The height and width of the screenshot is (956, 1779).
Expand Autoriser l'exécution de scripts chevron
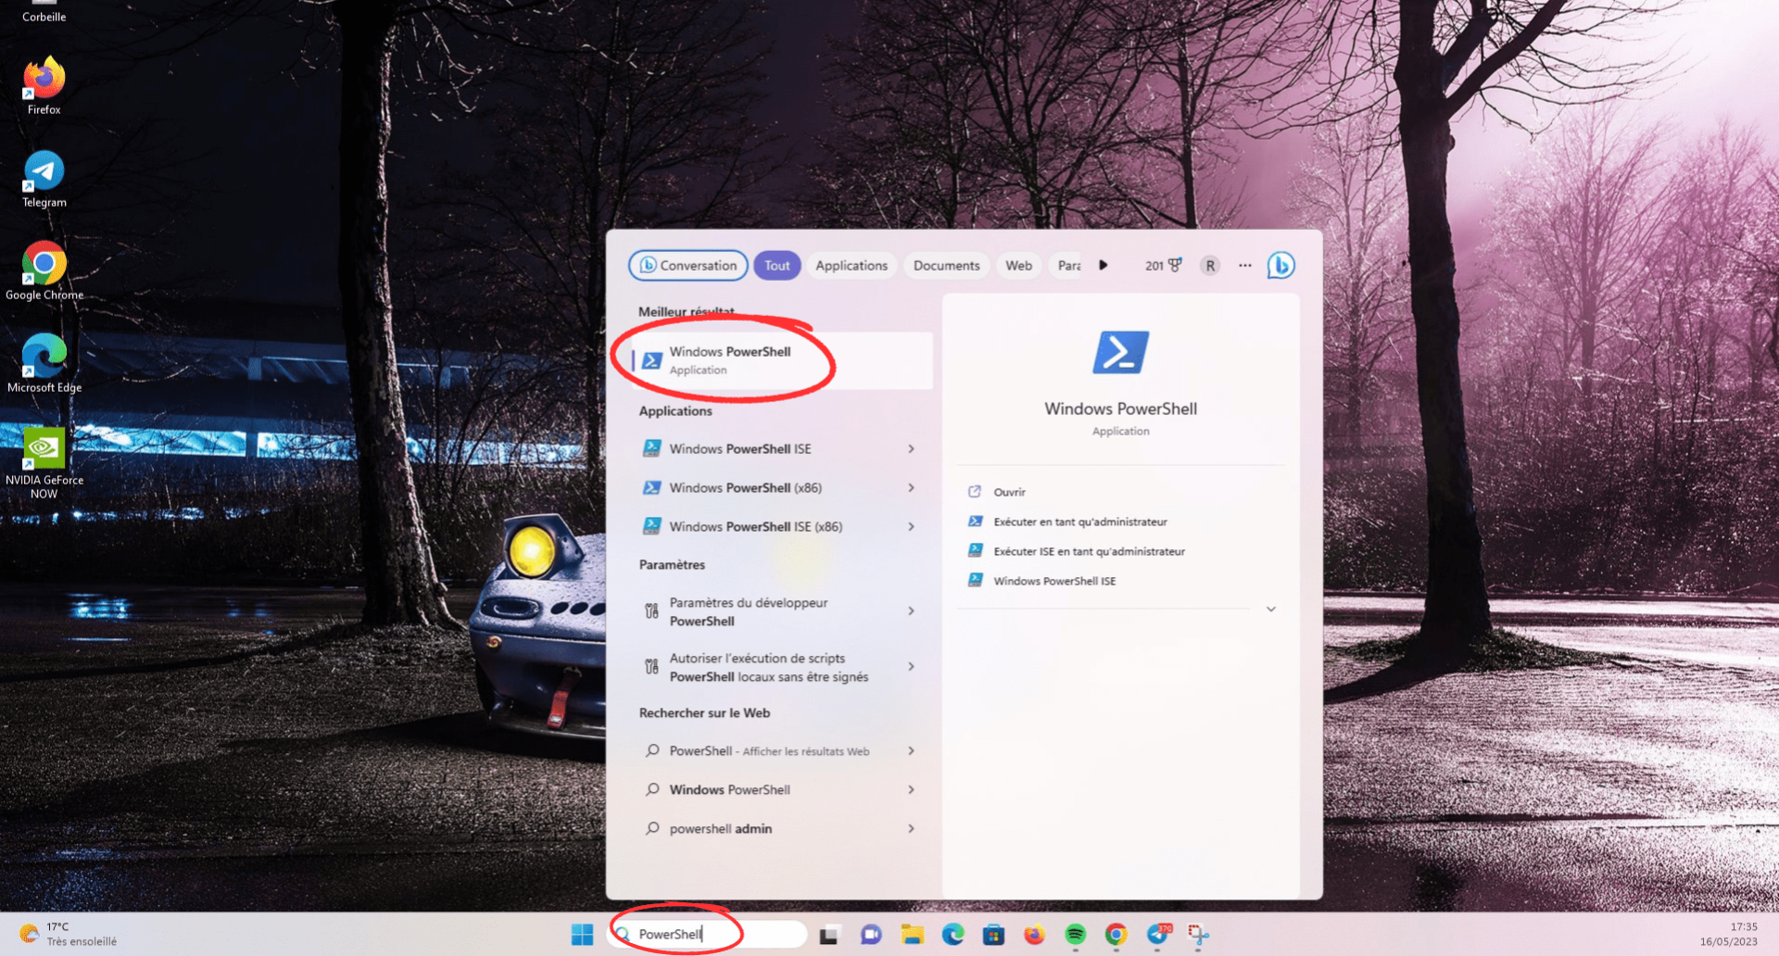click(x=912, y=667)
